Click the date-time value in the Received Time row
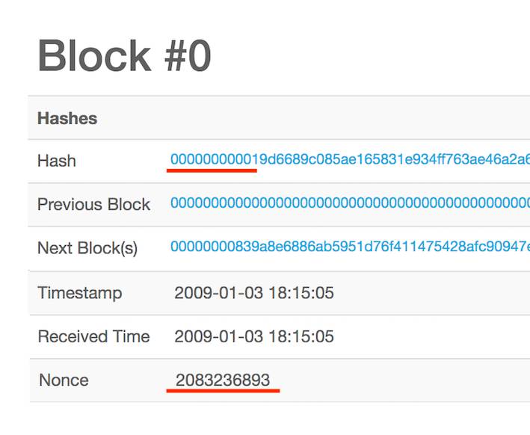This screenshot has width=530, height=435. click(254, 336)
